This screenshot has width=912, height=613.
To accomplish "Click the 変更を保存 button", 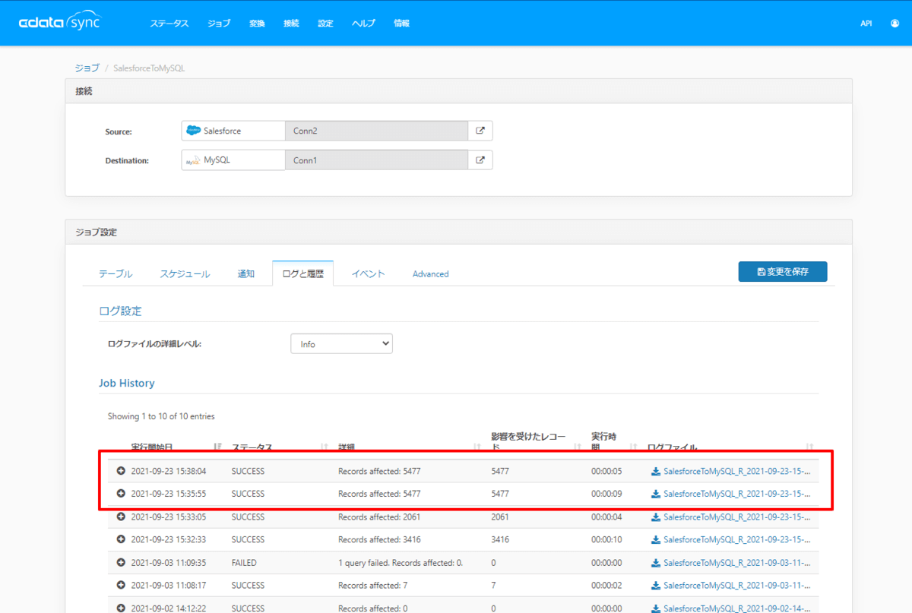I will (782, 272).
